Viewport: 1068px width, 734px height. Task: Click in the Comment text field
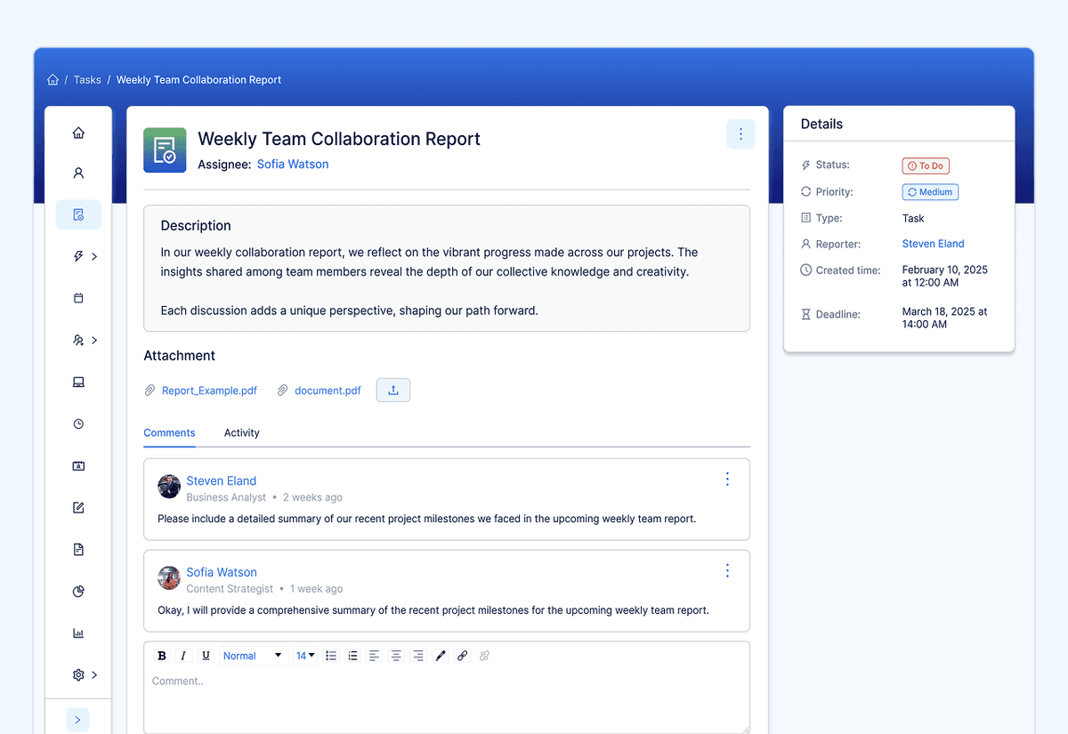coord(447,701)
